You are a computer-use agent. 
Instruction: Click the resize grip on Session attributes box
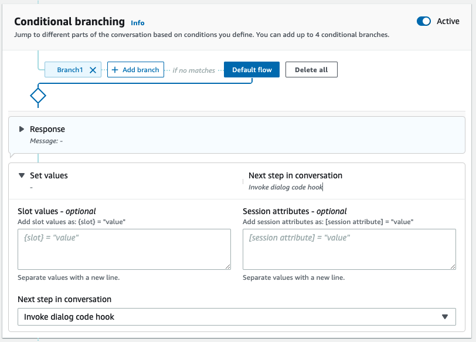pos(453,267)
